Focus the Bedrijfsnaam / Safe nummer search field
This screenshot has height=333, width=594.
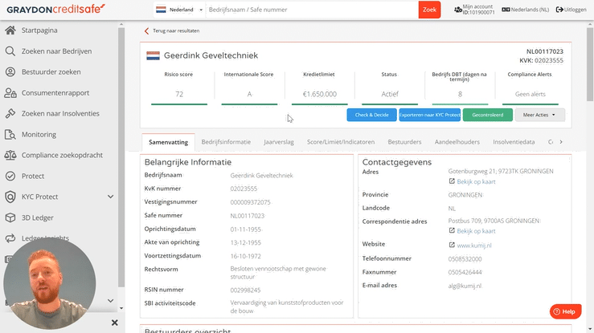313,10
